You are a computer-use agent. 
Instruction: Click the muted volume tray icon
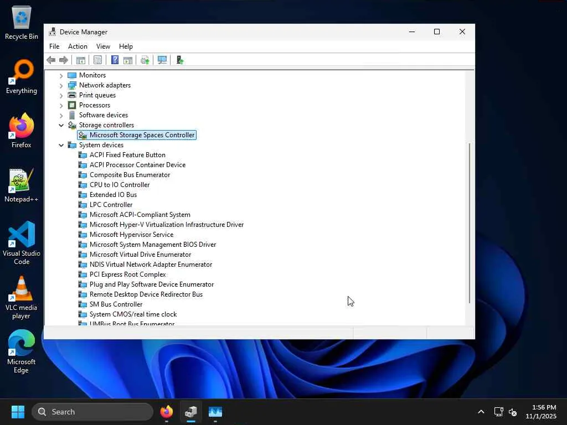pos(513,412)
